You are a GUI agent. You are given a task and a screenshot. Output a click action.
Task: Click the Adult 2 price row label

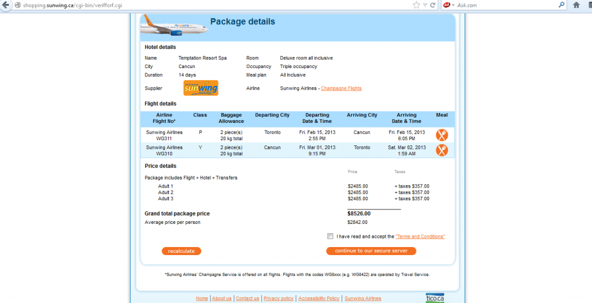tap(166, 193)
